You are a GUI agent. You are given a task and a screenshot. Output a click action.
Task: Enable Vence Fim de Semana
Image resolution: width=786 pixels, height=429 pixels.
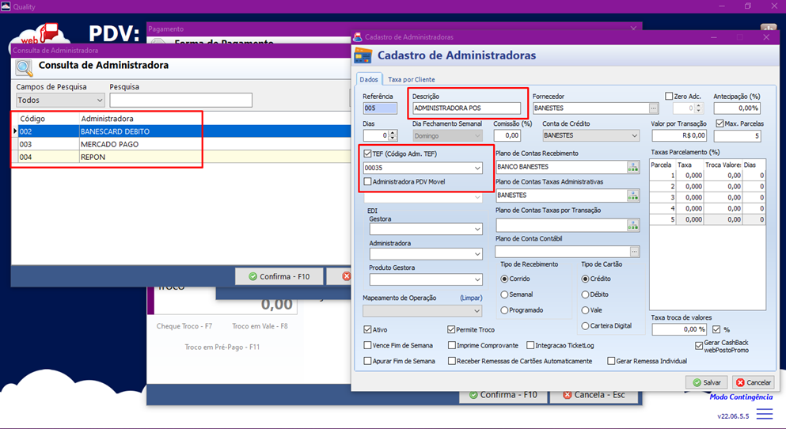pyautogui.click(x=367, y=345)
